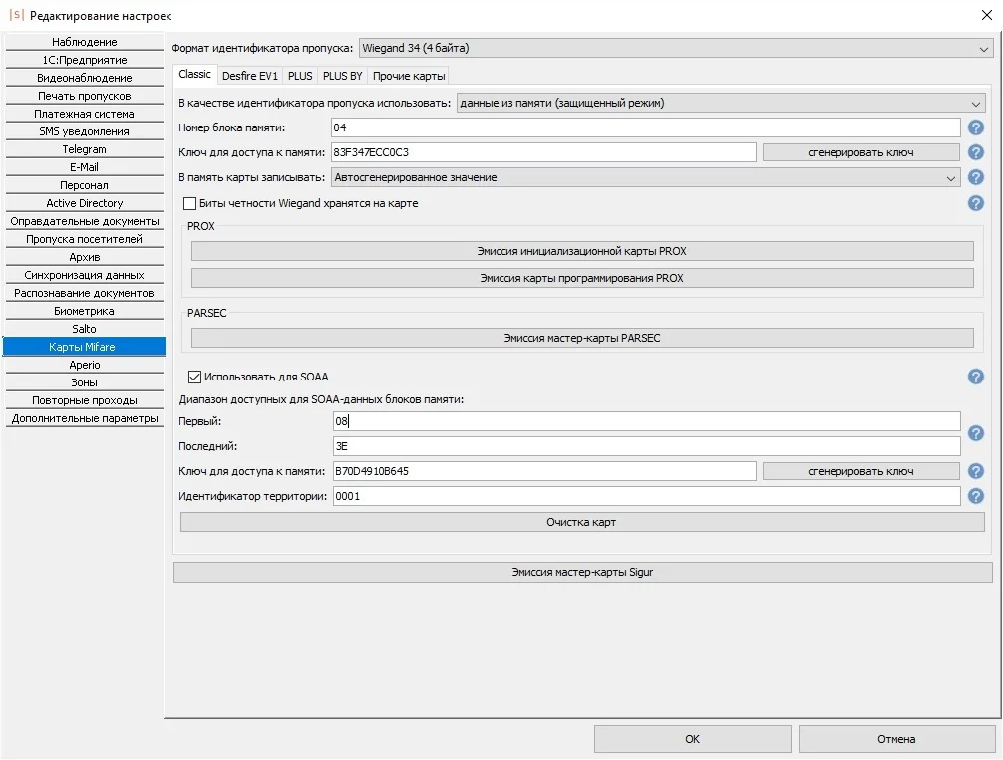This screenshot has height=760, width=1003.
Task: Click help icon beside first access key field
Action: point(976,152)
